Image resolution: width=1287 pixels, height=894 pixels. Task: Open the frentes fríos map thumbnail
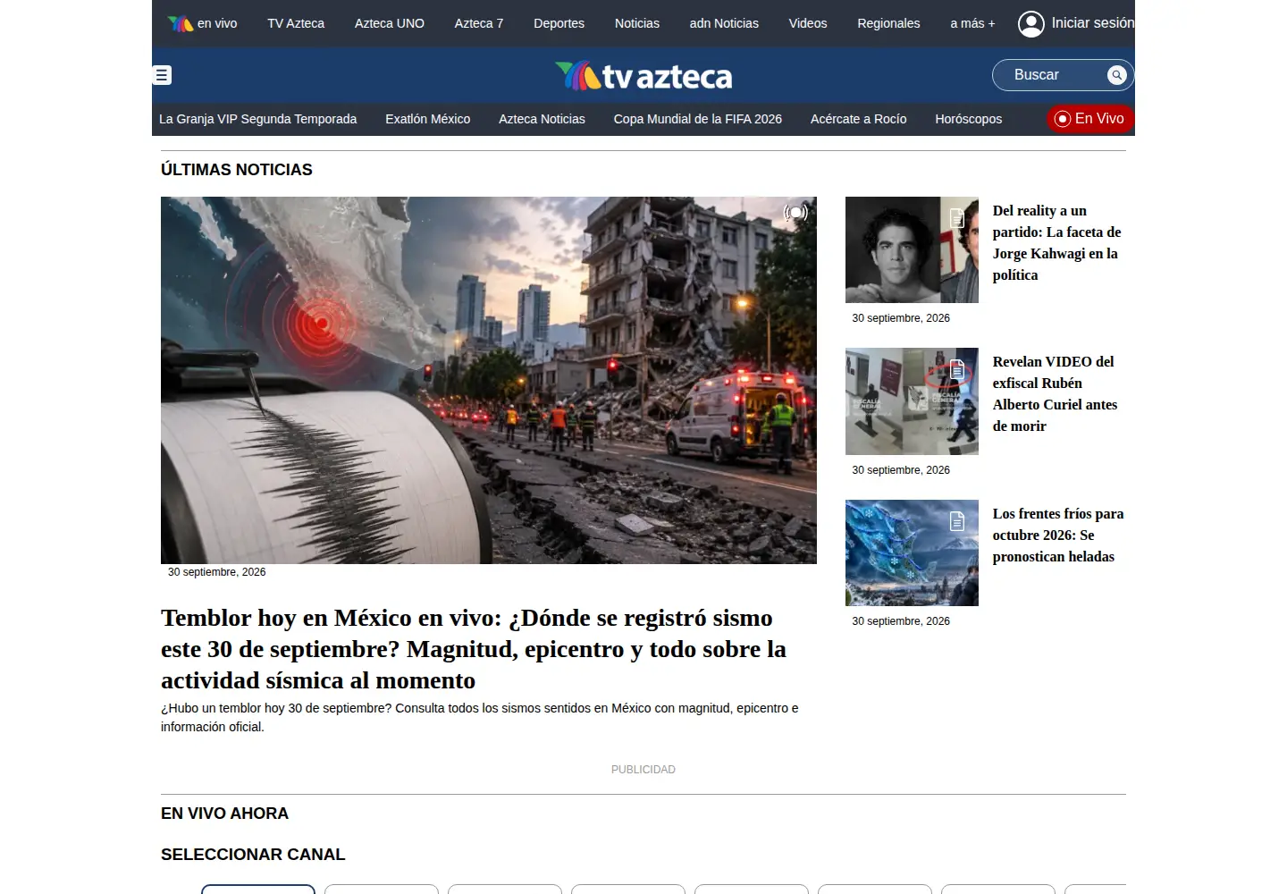[912, 552]
